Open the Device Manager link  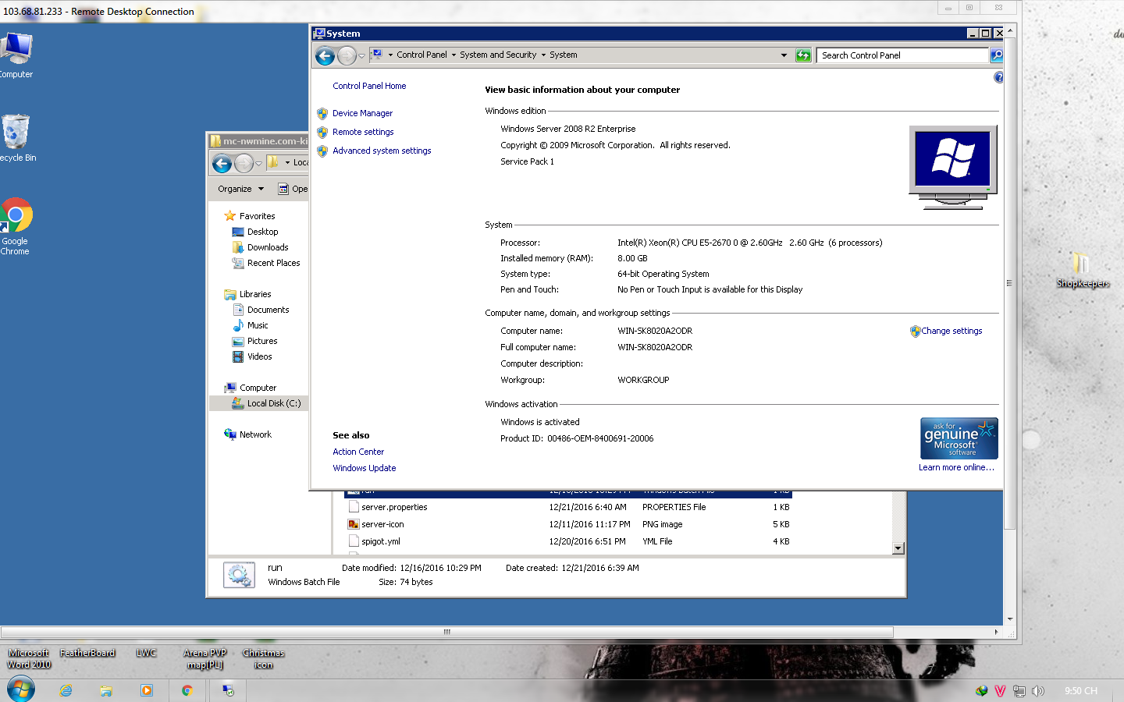pyautogui.click(x=362, y=113)
